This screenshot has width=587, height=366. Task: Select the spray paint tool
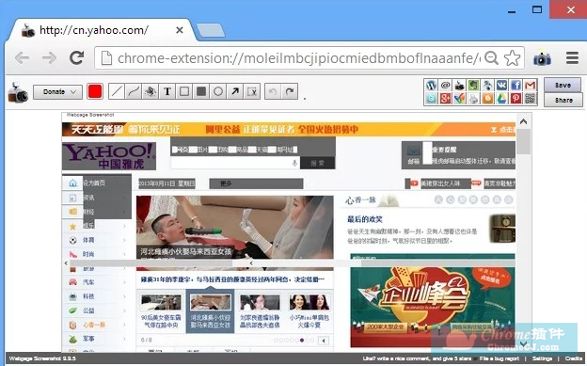[x=151, y=91]
